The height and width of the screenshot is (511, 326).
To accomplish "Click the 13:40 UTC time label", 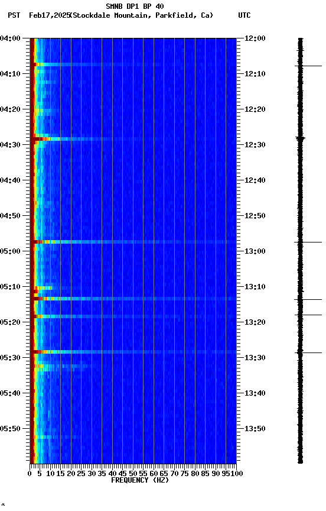I will click(x=255, y=394).
